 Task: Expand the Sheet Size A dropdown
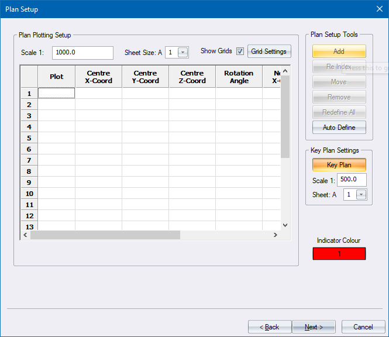click(x=183, y=53)
